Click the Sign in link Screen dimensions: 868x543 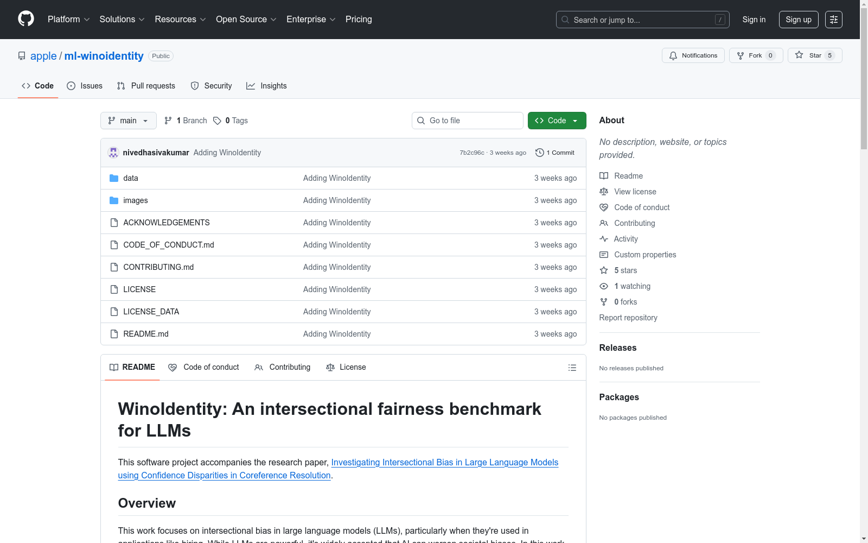(x=754, y=20)
